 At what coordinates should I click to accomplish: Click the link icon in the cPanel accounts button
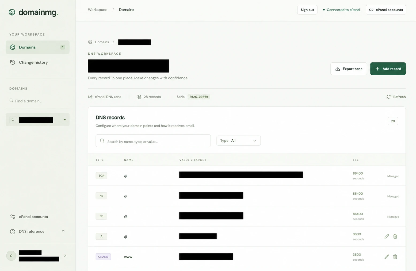(x=371, y=10)
